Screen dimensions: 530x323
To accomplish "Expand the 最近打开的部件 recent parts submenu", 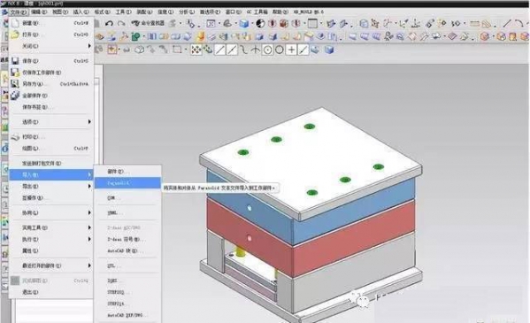I will coord(51,265).
